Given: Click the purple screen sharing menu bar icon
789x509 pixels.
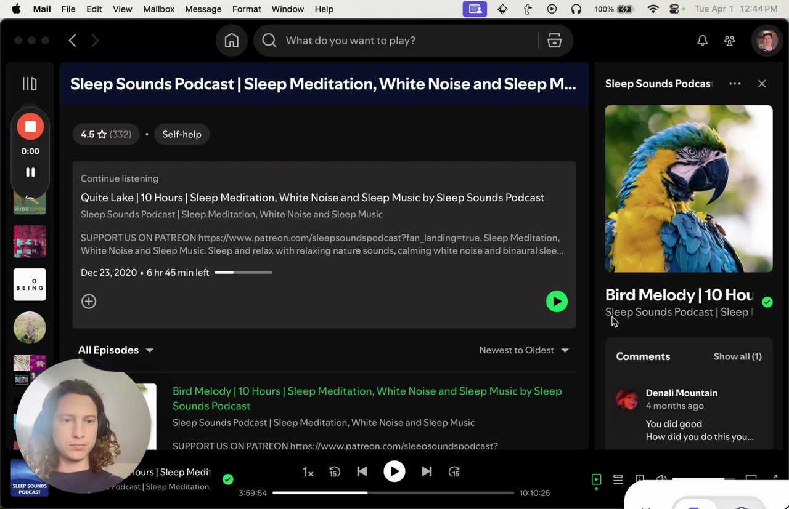Looking at the screenshot, I should pyautogui.click(x=475, y=9).
